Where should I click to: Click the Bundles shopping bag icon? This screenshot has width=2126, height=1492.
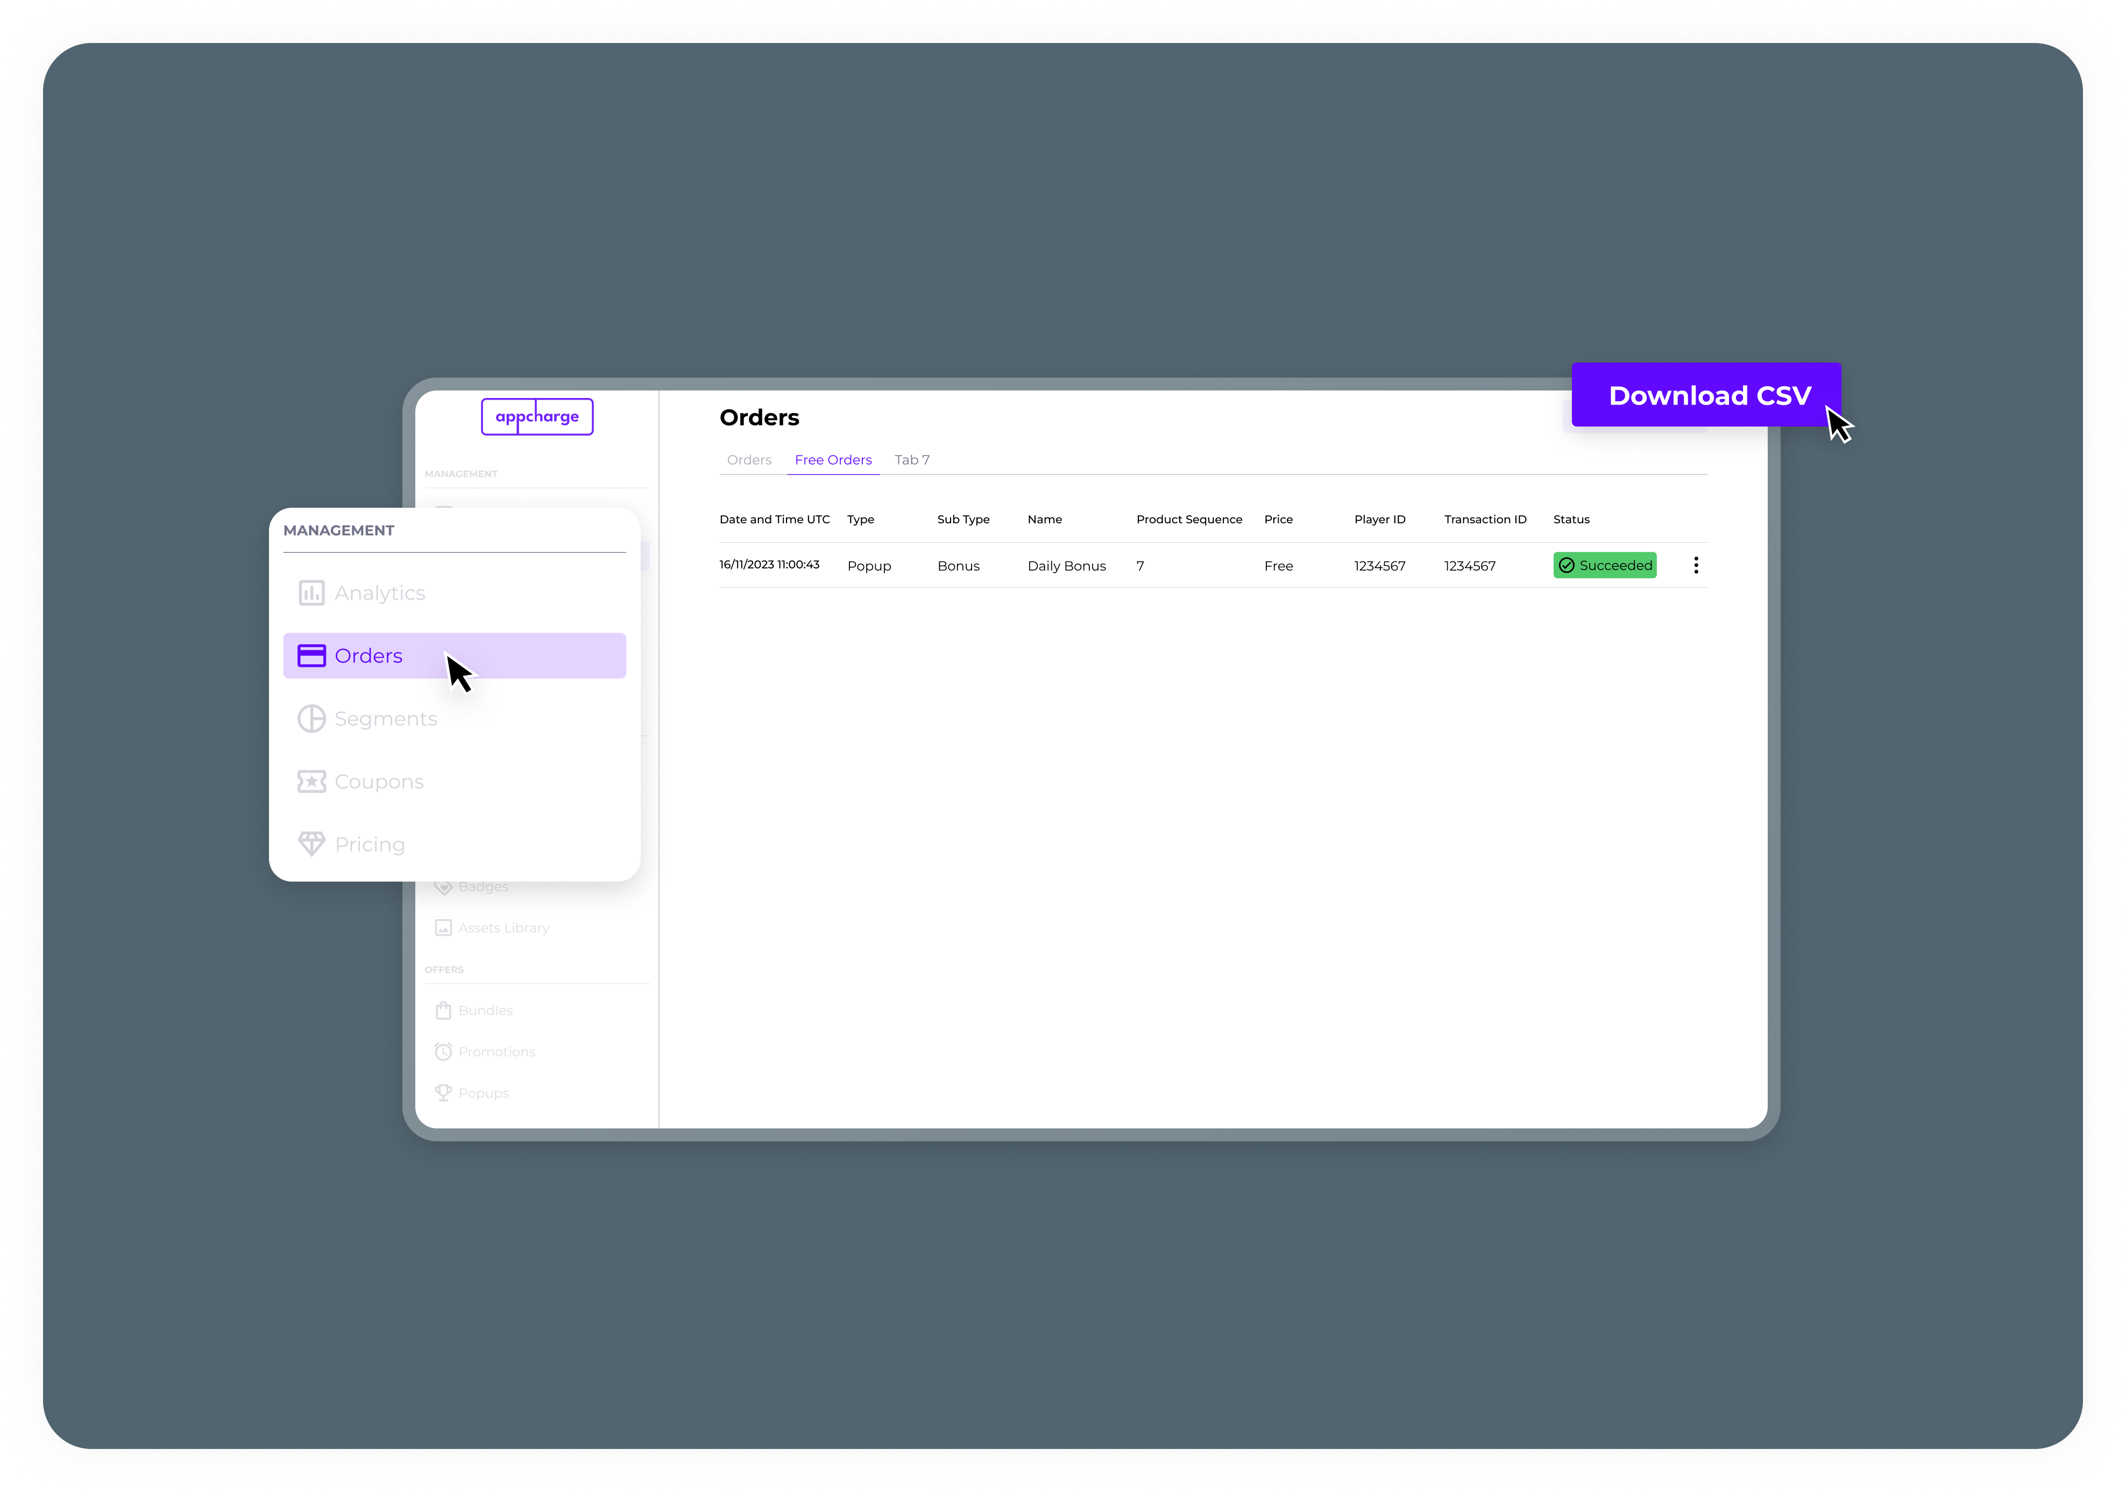click(443, 1010)
